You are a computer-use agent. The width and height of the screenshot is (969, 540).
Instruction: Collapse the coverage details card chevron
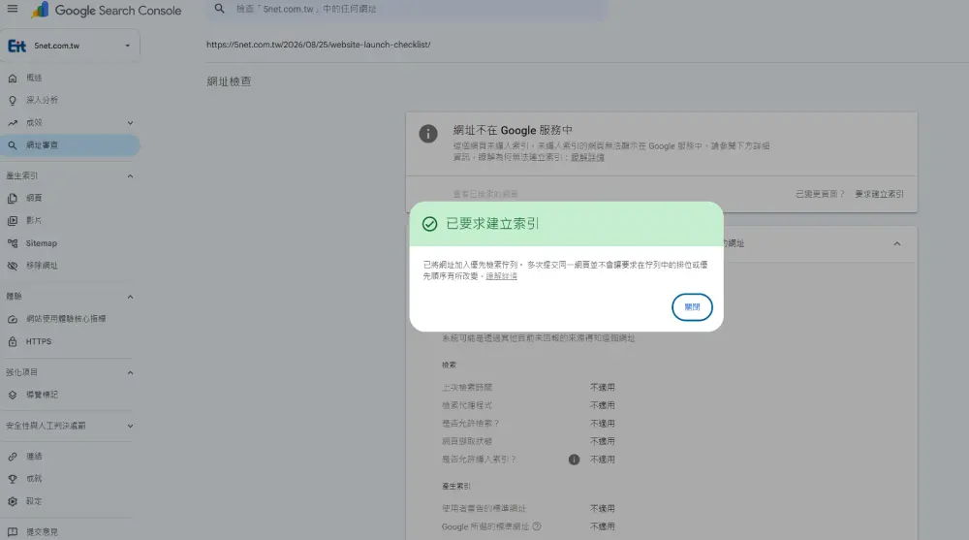pos(896,243)
